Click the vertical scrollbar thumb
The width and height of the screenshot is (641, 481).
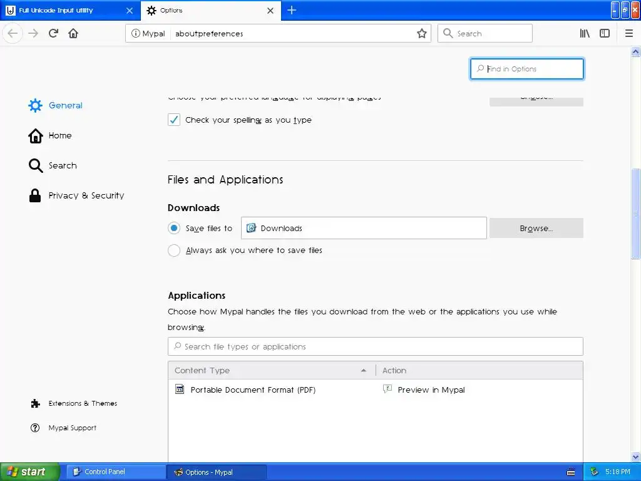635,213
